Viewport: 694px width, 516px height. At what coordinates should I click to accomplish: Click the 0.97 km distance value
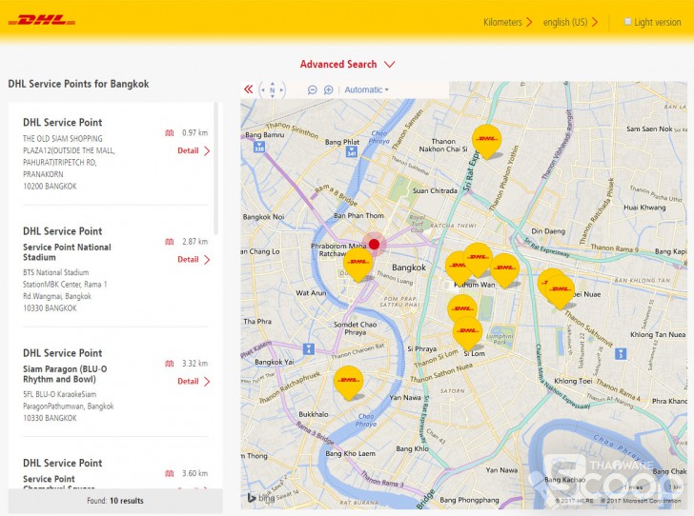194,132
